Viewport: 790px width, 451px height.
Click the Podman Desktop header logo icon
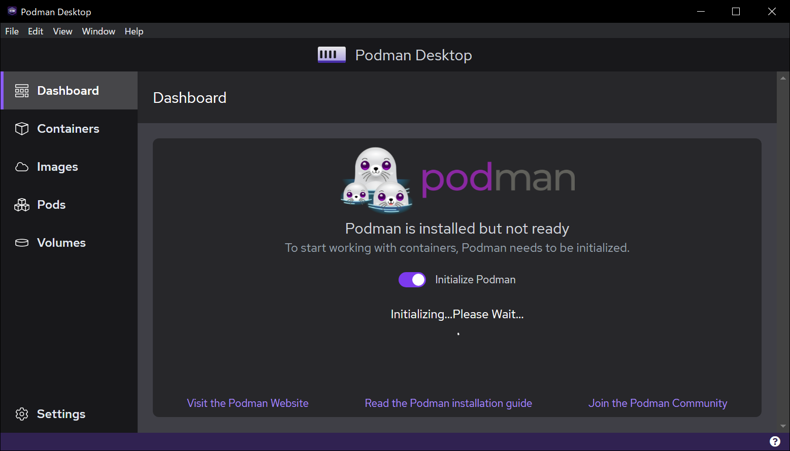click(332, 55)
